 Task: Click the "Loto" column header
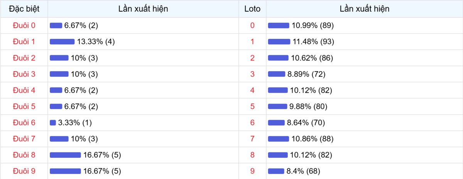click(252, 8)
